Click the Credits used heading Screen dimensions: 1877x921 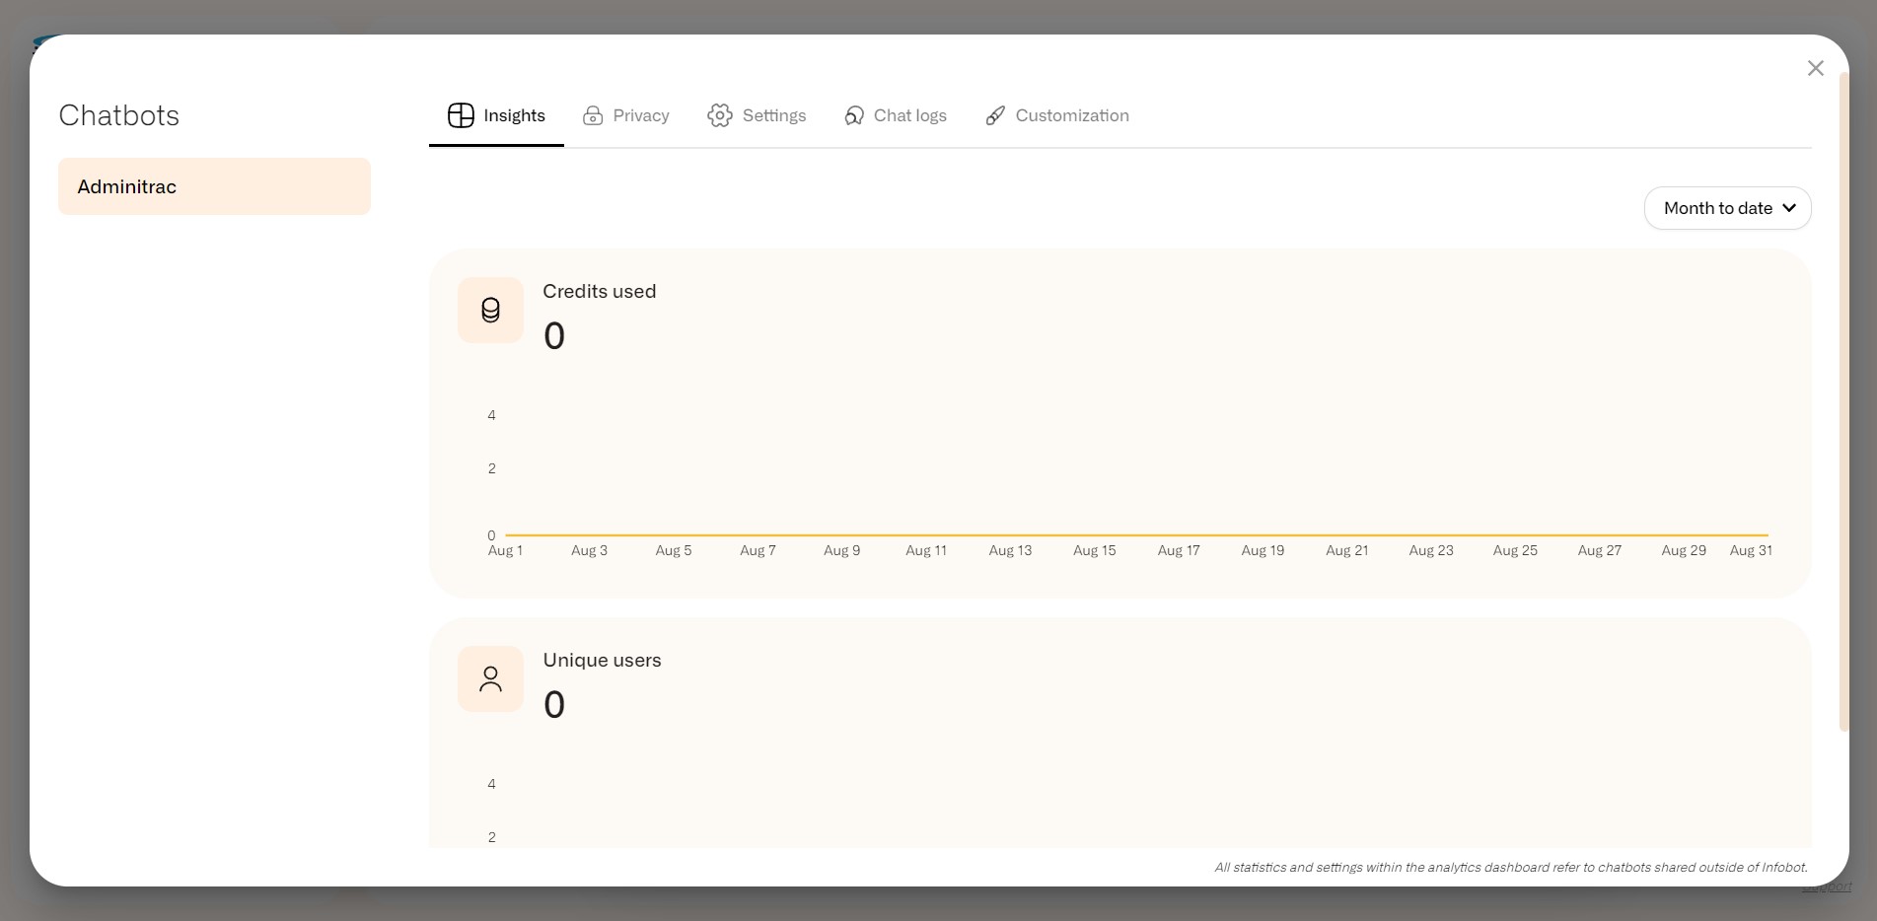point(599,291)
